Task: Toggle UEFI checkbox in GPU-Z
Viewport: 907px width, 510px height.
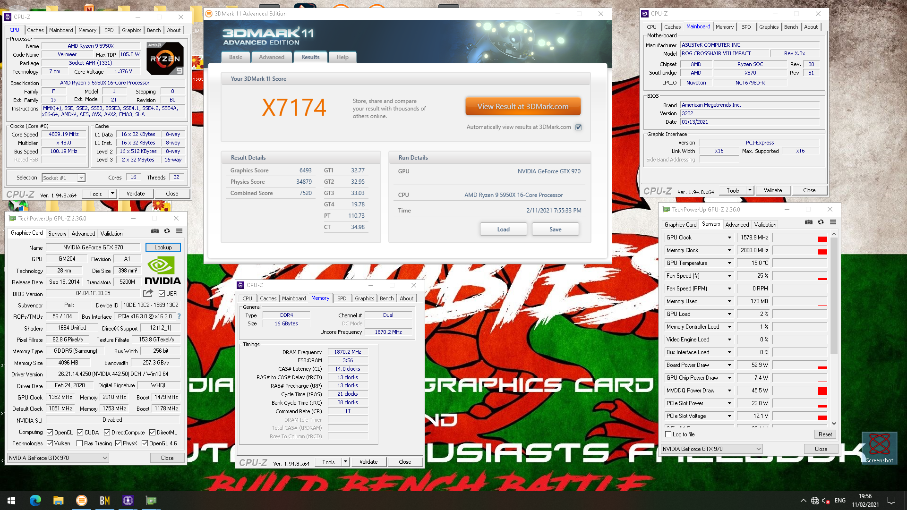Action: click(162, 293)
